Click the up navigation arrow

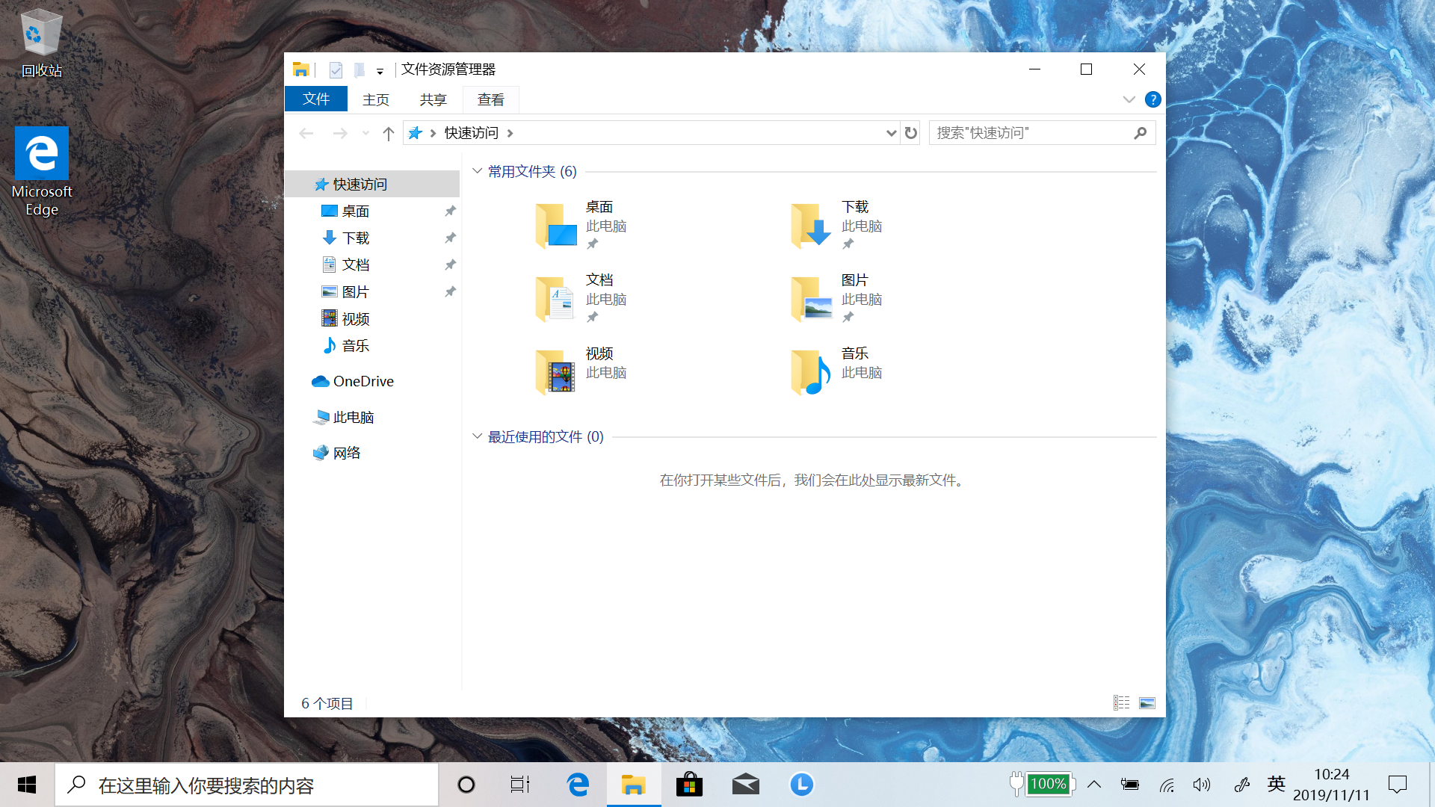point(388,132)
